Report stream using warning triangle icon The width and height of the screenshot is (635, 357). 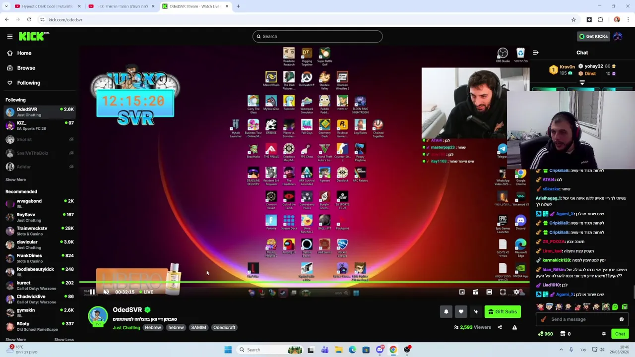514,327
